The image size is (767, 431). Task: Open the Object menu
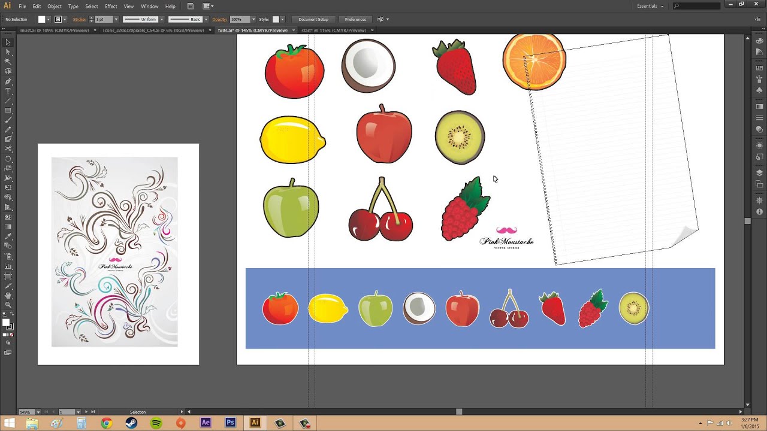point(54,6)
